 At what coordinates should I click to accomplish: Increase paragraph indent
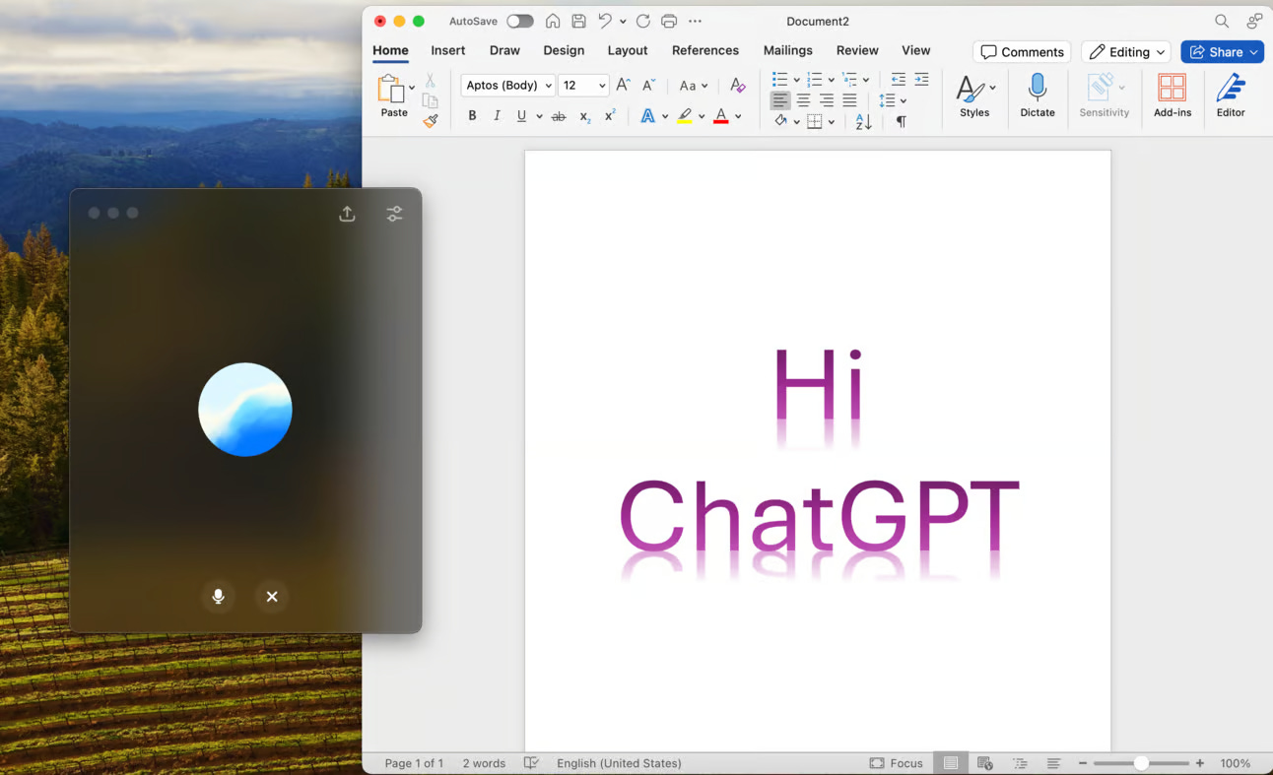[921, 79]
